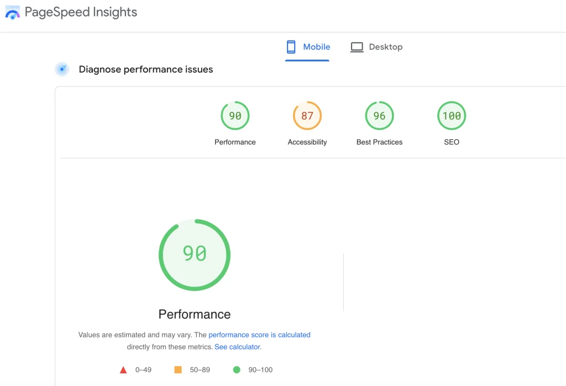Viewport: 566px width, 386px height.
Task: Jump to Accessibility via the 87 gauge
Action: (307, 116)
